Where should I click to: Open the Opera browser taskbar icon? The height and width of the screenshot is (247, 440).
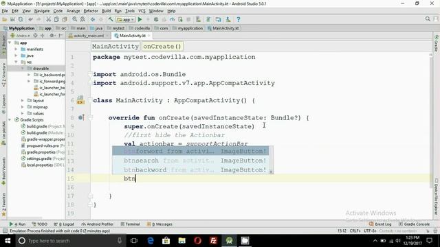tap(198, 241)
